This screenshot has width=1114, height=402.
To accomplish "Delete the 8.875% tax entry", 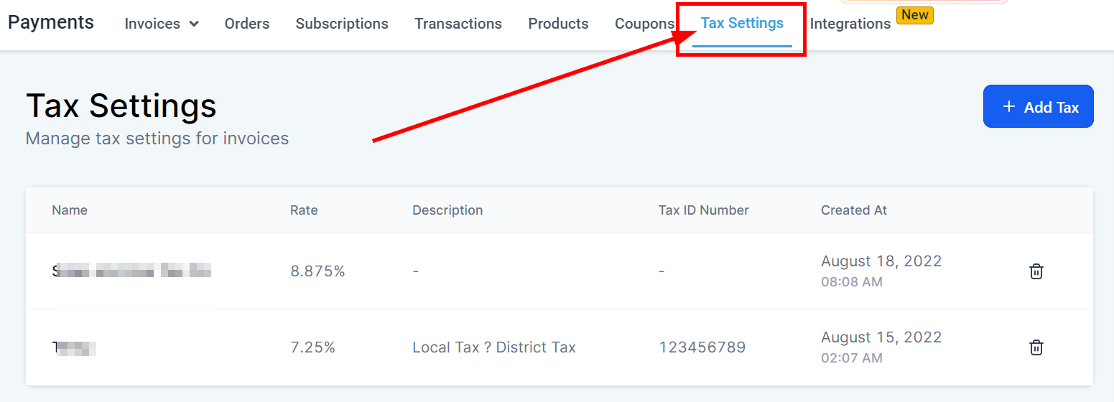I will (x=1036, y=271).
